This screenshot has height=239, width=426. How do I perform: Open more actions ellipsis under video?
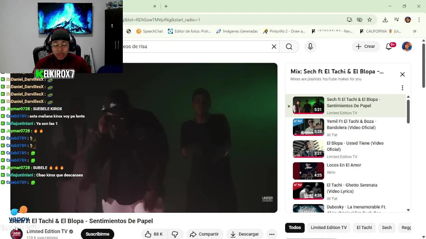tap(272, 234)
